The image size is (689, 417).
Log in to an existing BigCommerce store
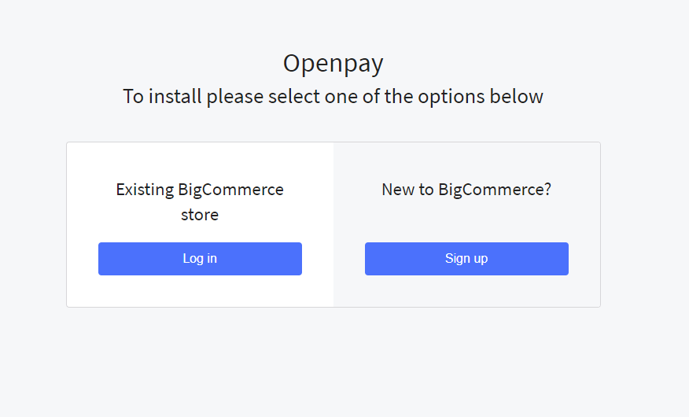pos(200,259)
